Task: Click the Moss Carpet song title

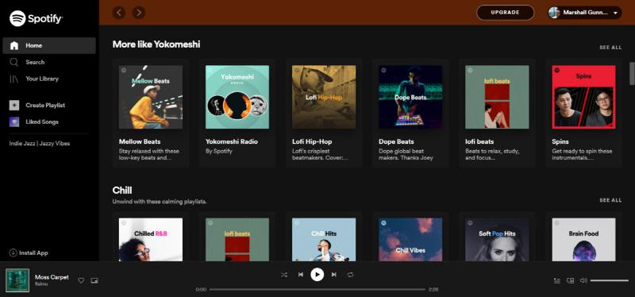Action: pos(52,277)
